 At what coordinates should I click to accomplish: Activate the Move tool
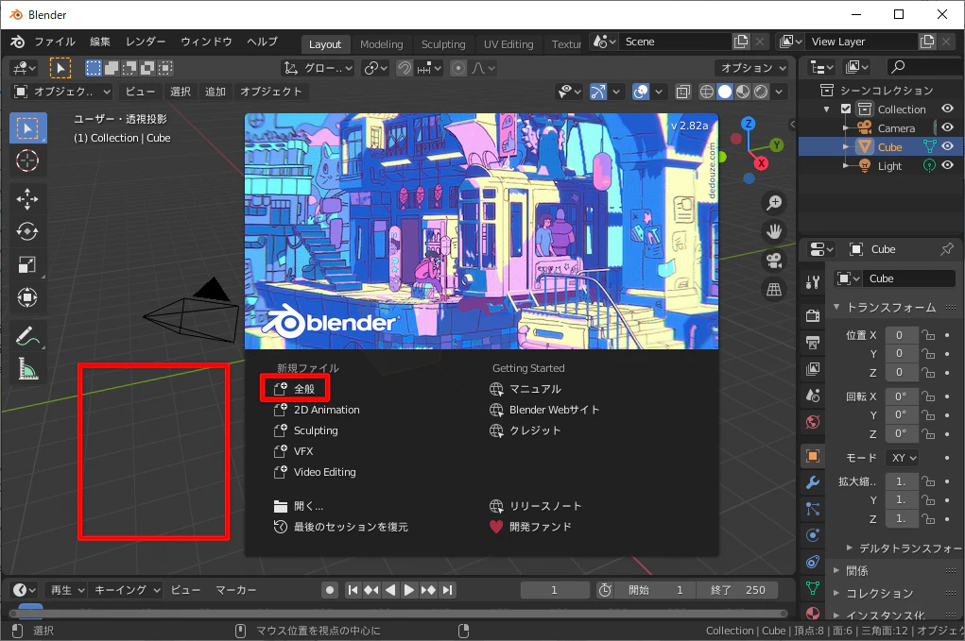click(x=27, y=199)
